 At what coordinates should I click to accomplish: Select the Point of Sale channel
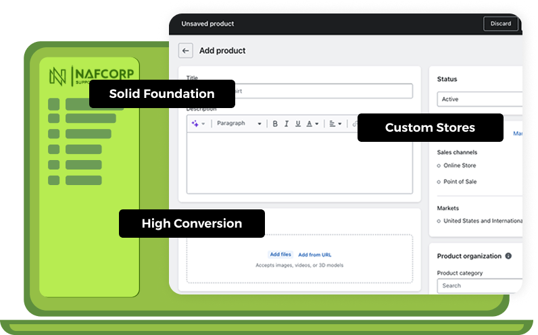click(x=460, y=182)
